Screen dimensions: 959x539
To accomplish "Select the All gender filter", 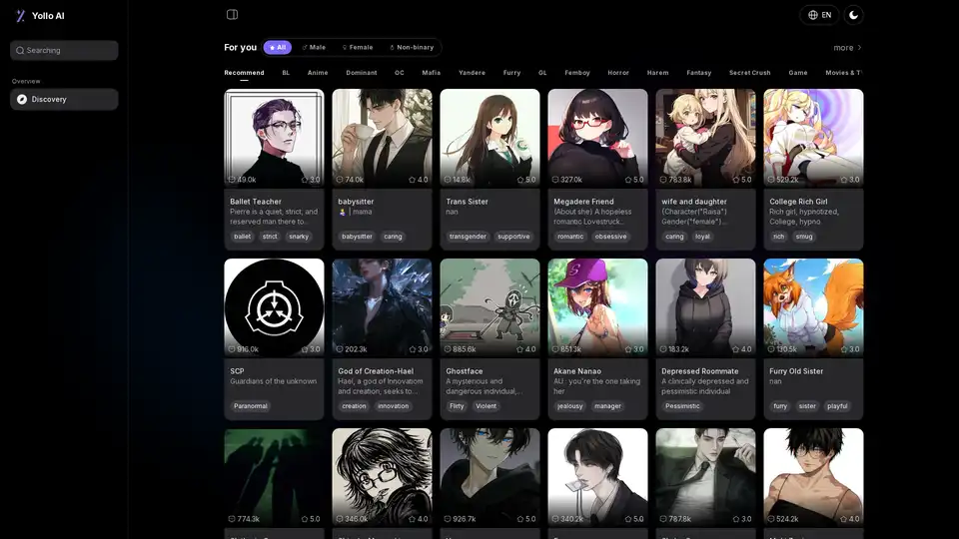I will coord(277,47).
